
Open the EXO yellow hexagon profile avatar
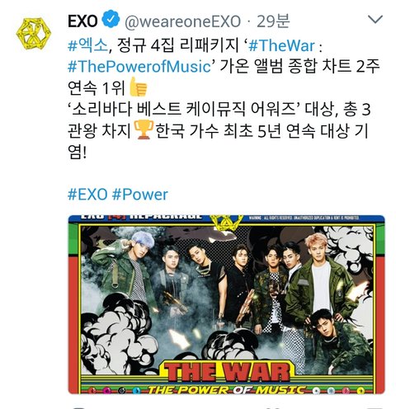tap(34, 33)
